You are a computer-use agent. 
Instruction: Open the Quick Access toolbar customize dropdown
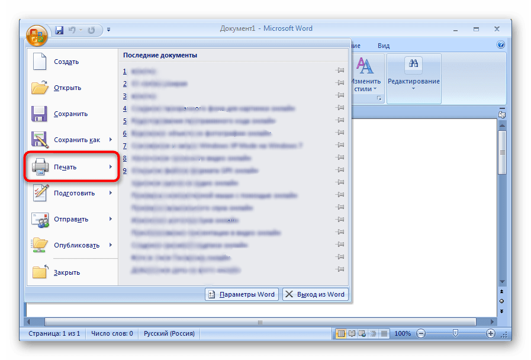[x=108, y=30]
